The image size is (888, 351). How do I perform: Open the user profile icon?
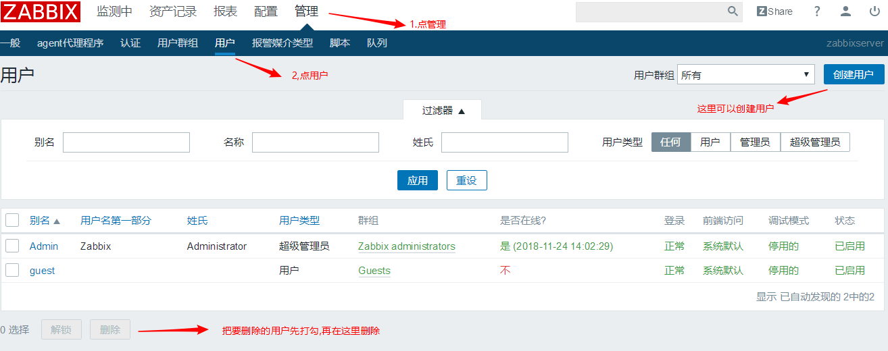pyautogui.click(x=845, y=11)
